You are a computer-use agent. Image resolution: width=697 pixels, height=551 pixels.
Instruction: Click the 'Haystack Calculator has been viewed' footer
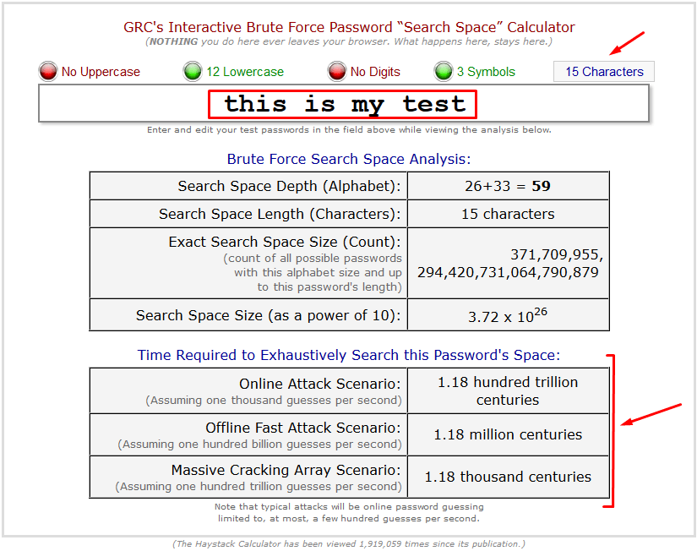click(x=349, y=543)
